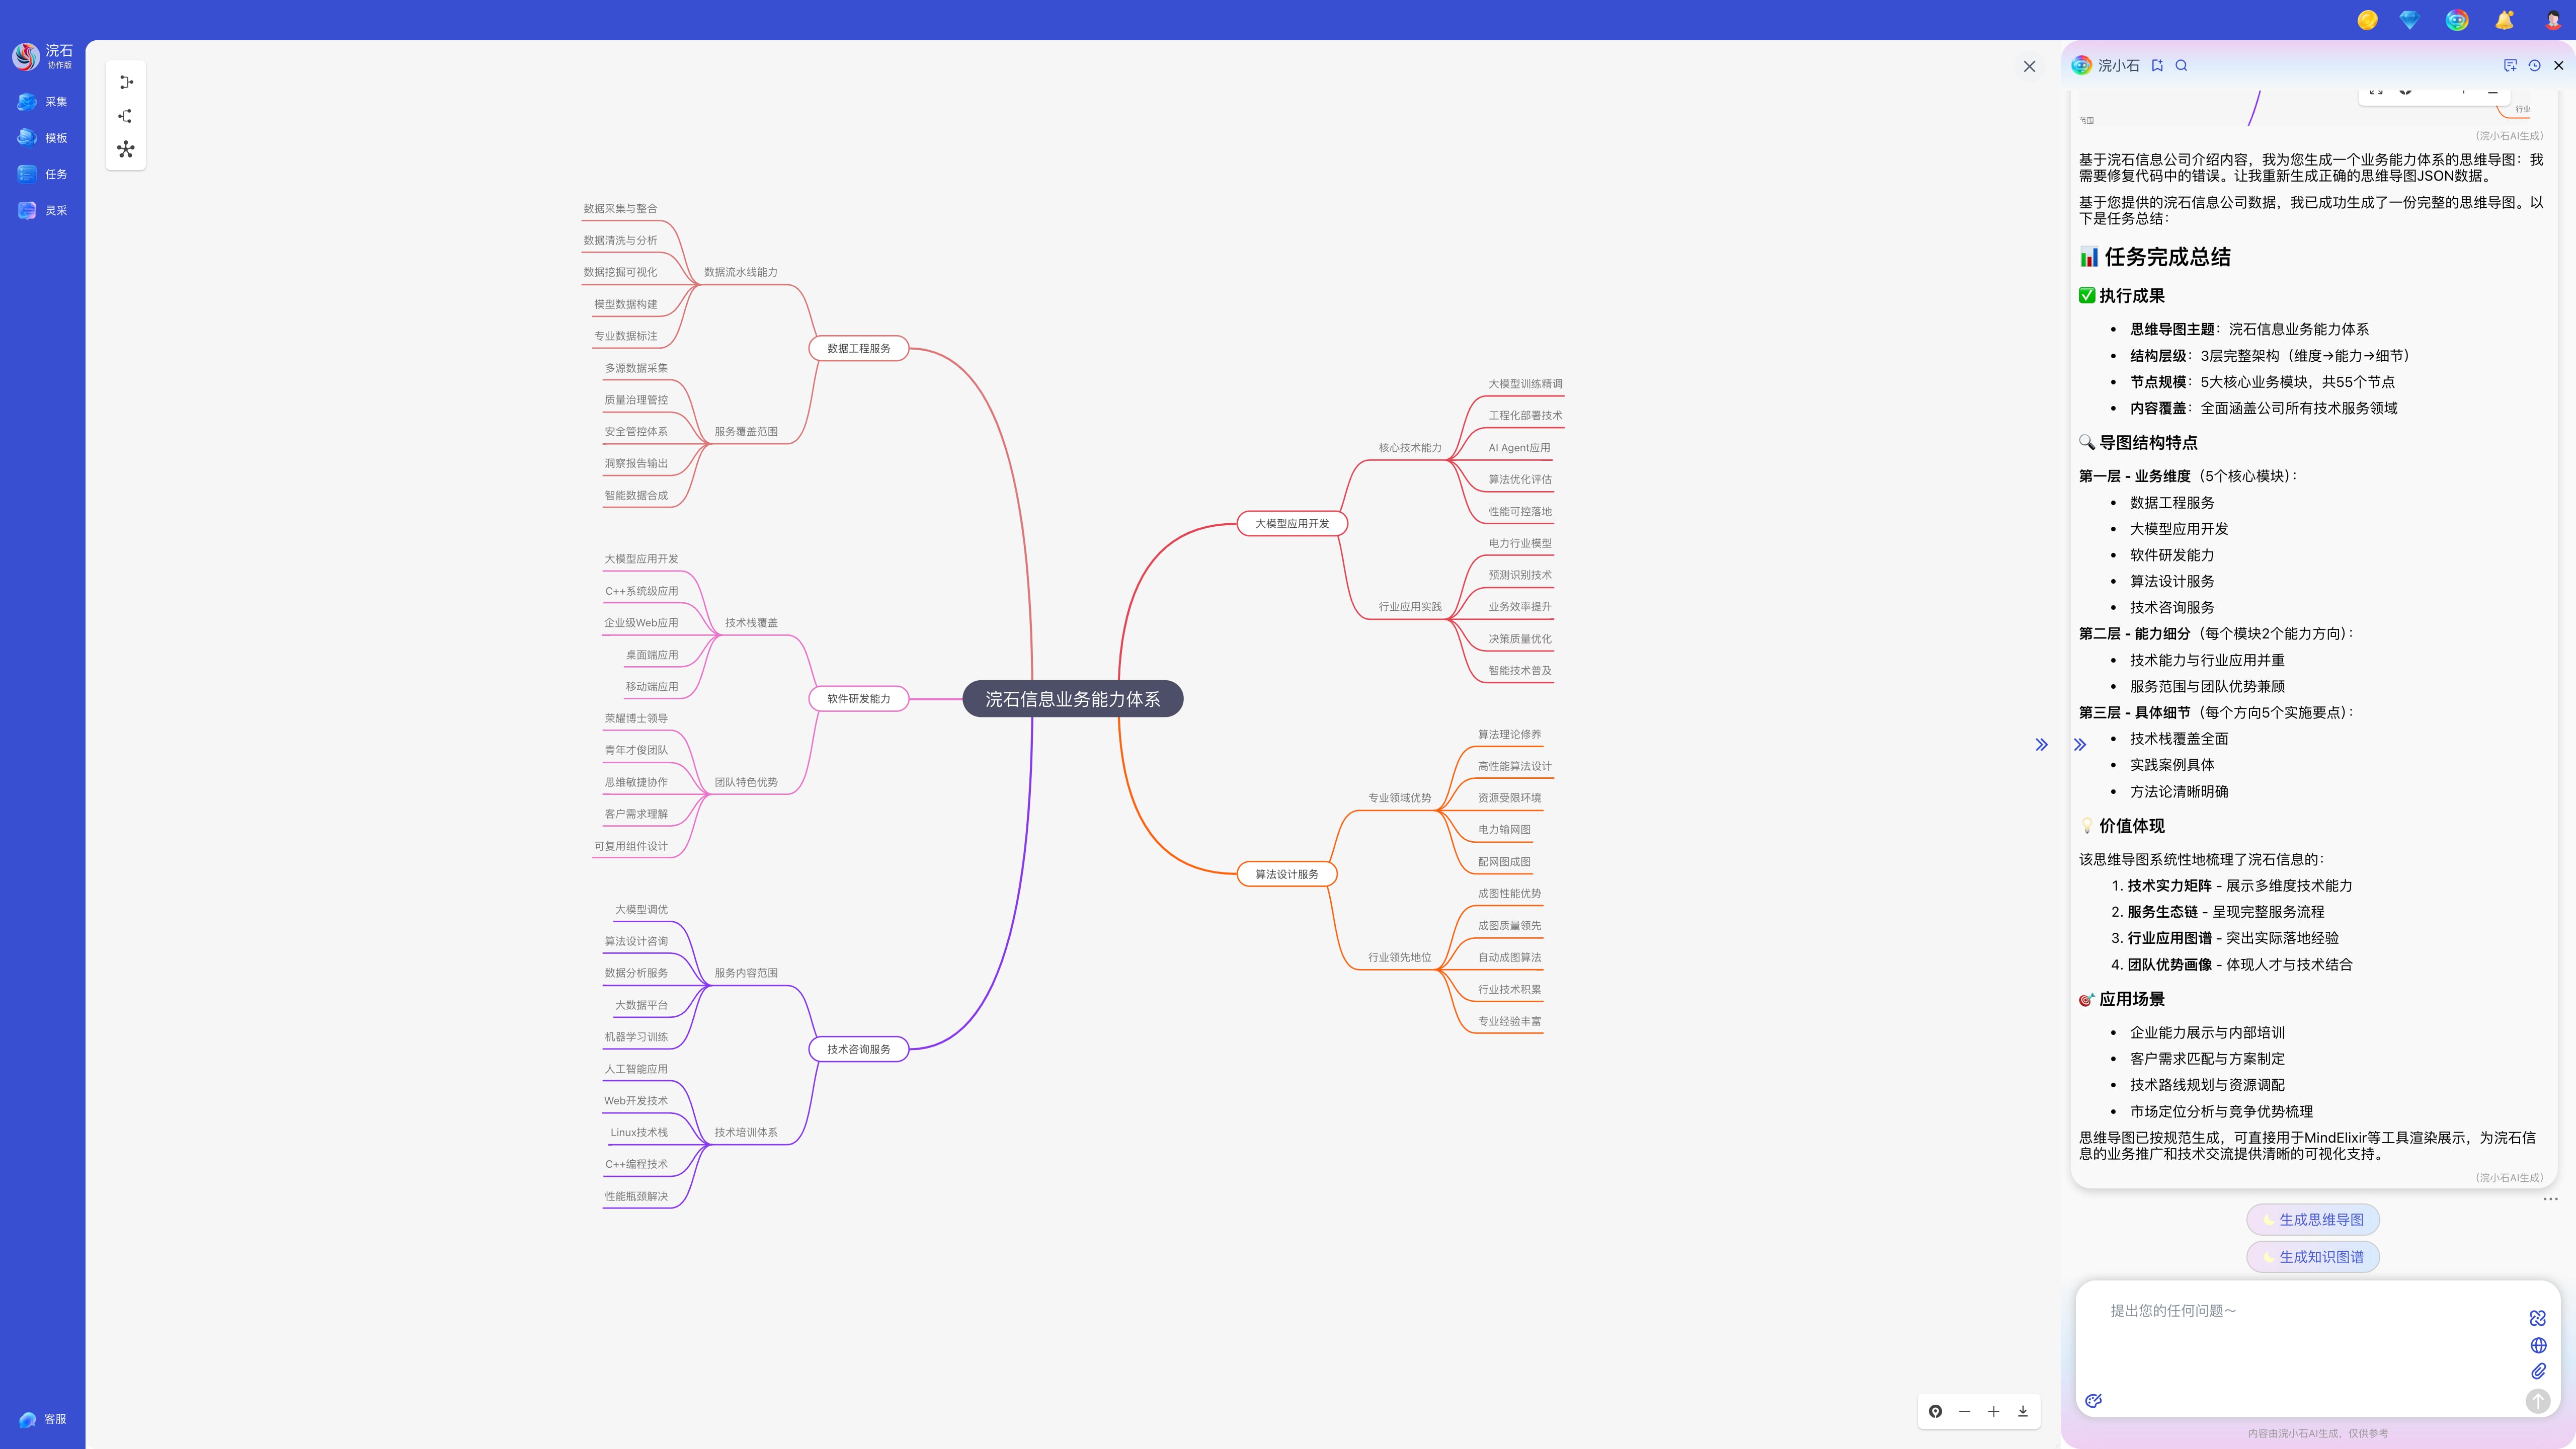Zoom in with the plus button

click(x=1993, y=1411)
